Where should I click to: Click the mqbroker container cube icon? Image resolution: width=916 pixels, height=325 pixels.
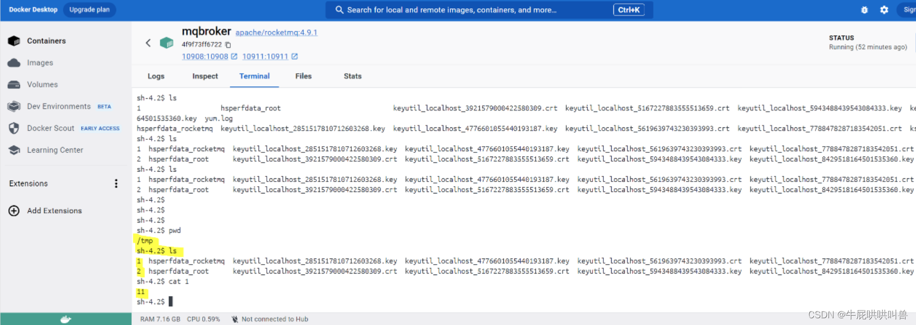pyautogui.click(x=167, y=43)
